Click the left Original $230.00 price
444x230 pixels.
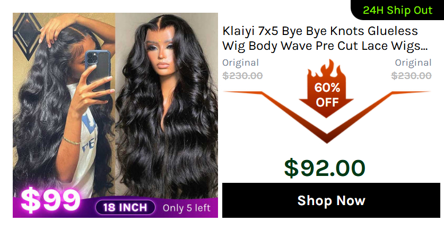coord(242,69)
